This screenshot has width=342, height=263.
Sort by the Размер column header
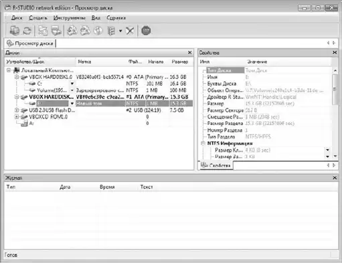point(180,62)
